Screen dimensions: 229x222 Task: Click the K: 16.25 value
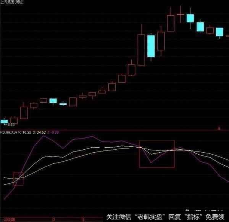[25, 133]
